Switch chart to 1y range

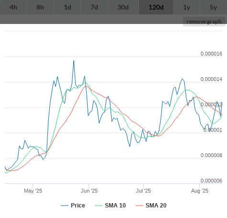(x=187, y=7)
